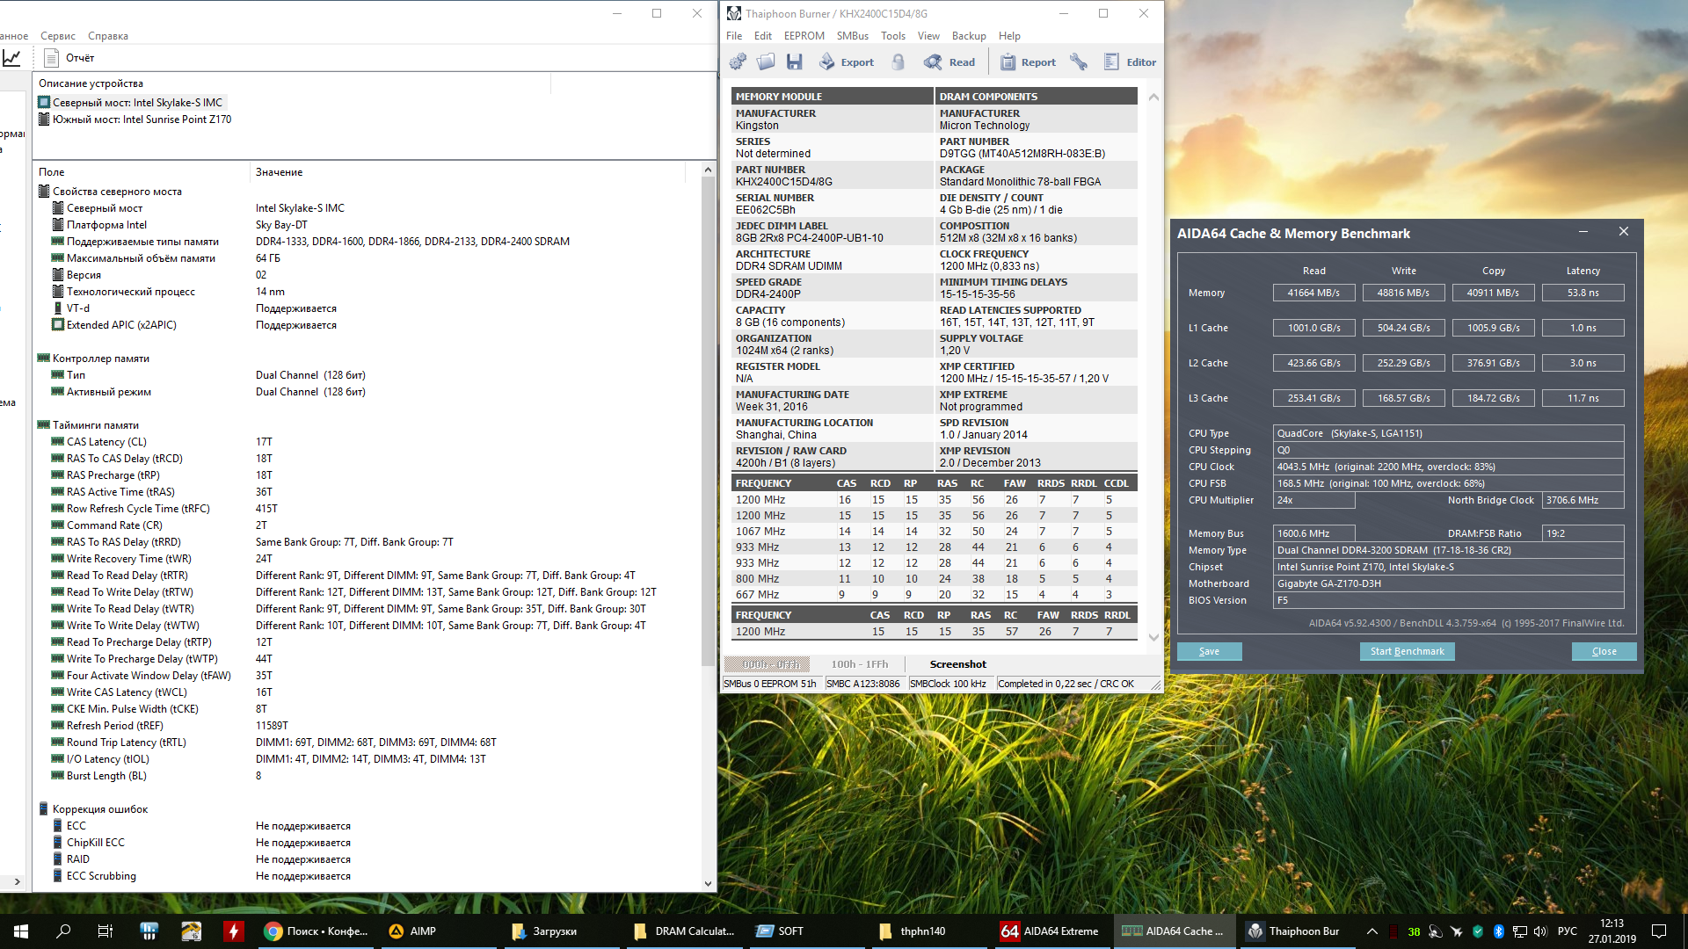Switch to the Screenshot tab
This screenshot has height=949, width=1688.
pos(957,664)
